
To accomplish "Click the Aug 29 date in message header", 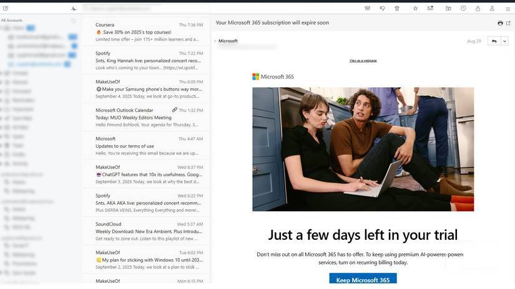I will 474,41.
